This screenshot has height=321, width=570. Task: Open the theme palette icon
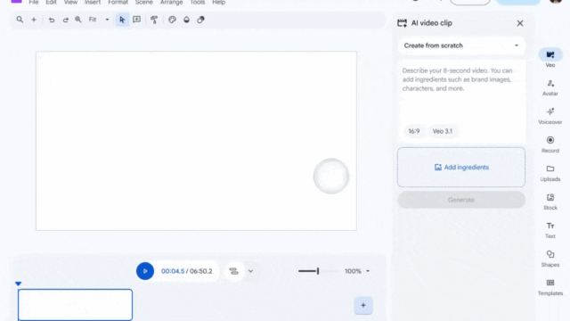pyautogui.click(x=172, y=20)
